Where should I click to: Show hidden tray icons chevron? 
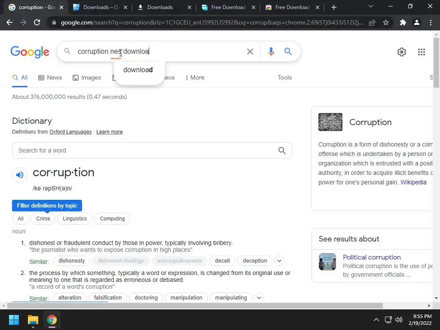tap(376, 320)
